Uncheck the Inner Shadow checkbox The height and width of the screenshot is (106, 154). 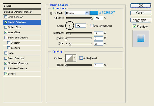(x=6, y=22)
